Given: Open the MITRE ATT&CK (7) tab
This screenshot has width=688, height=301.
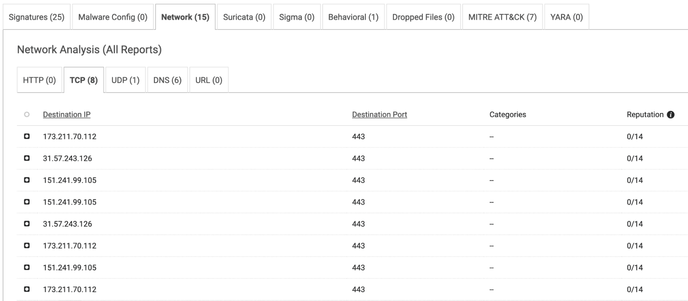Looking at the screenshot, I should click(x=502, y=16).
